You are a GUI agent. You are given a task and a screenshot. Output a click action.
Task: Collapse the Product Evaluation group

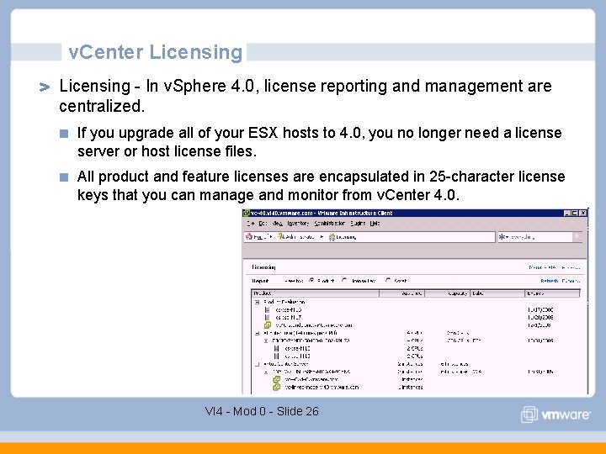pos(257,302)
